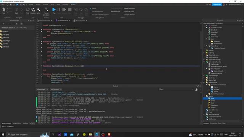Click the Toggle Comment button
Viewport: 244px width, 137px height.
tap(129, 8)
